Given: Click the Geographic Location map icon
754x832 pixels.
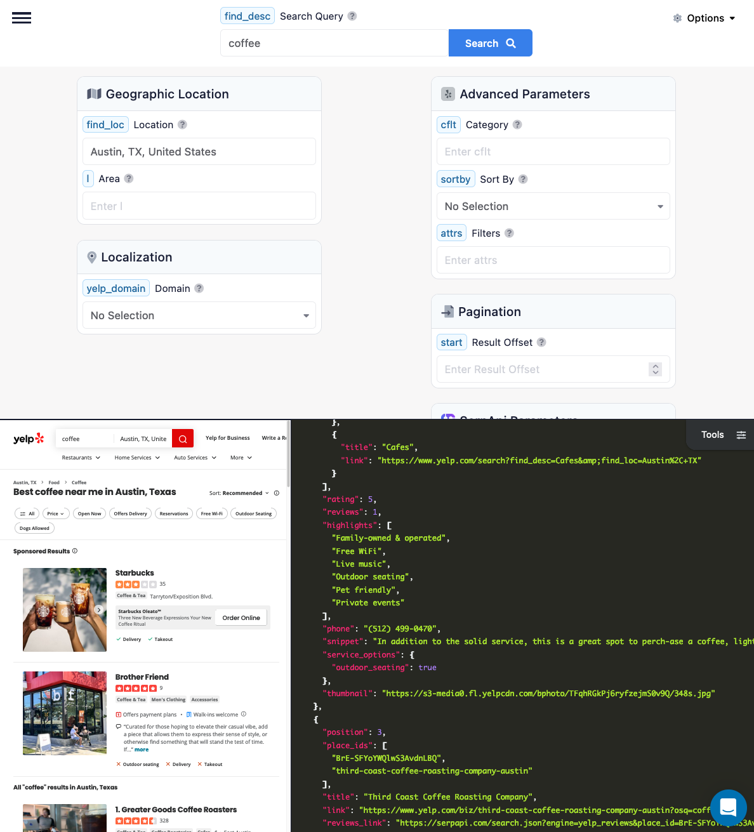Looking at the screenshot, I should coord(94,94).
